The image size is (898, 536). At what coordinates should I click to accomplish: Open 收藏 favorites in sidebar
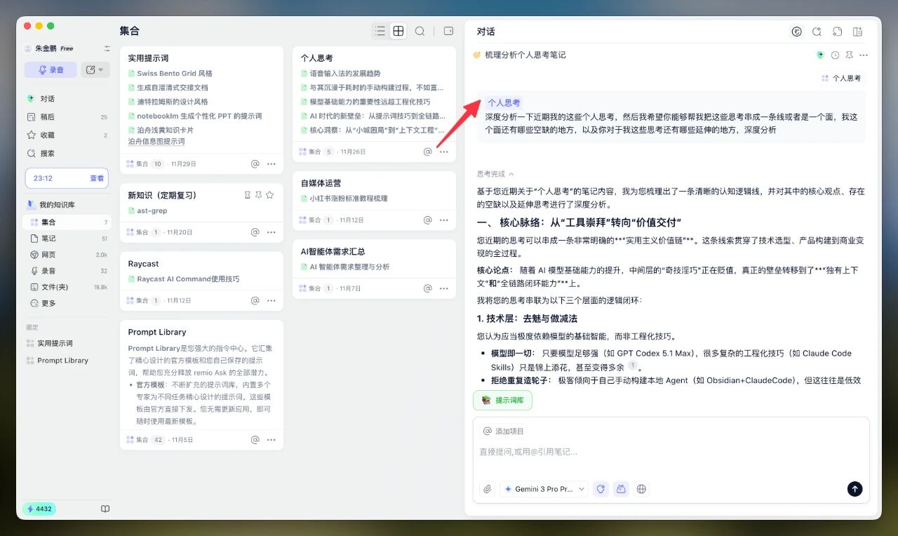47,135
